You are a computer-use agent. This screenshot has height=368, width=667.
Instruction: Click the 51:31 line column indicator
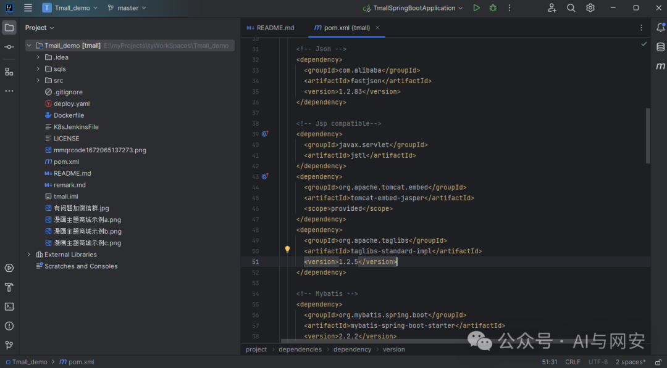[x=550, y=362]
